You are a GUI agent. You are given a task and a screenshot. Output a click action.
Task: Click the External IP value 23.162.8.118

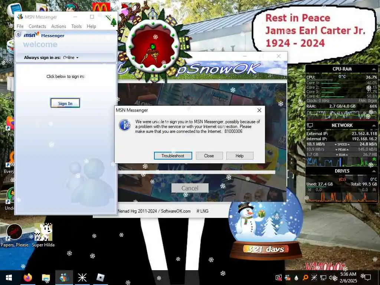364,134
